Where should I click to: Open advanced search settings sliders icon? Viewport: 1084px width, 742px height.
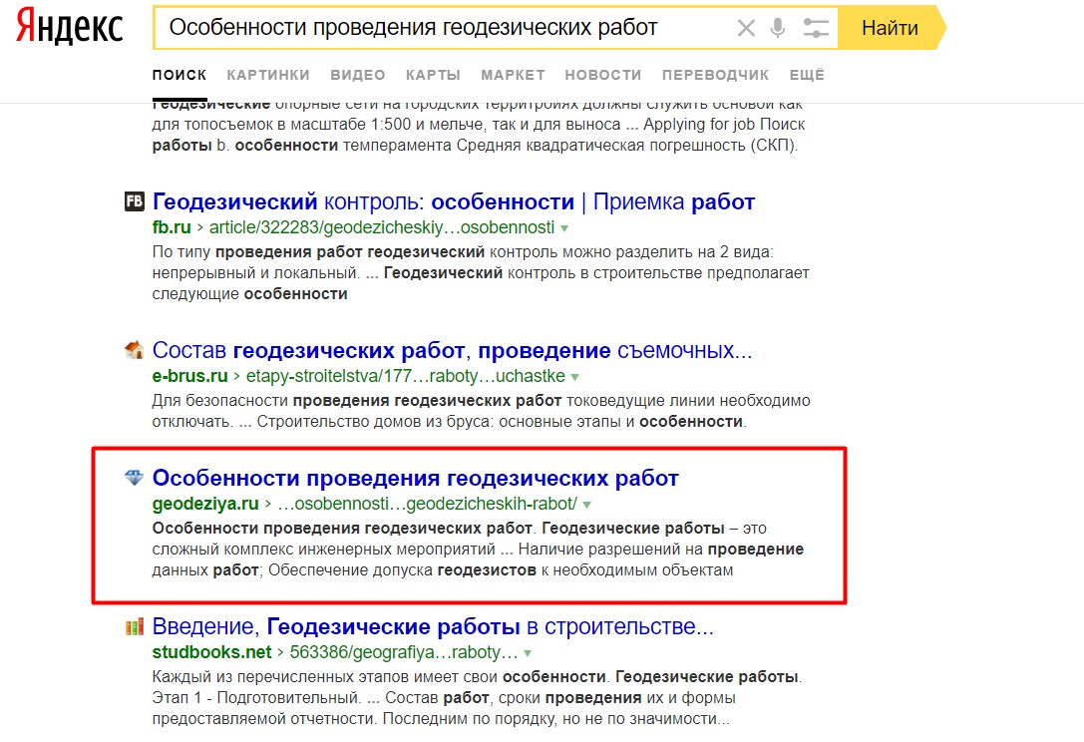(x=816, y=28)
